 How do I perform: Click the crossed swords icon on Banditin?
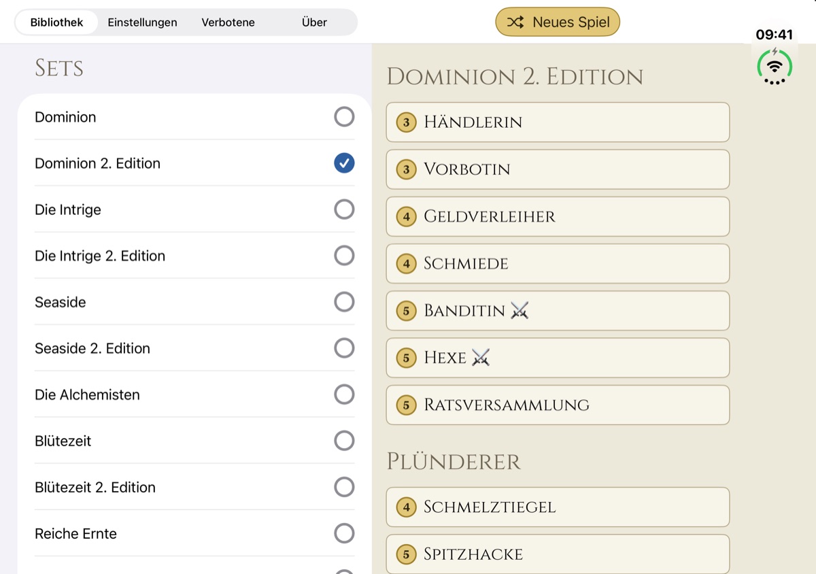[520, 311]
